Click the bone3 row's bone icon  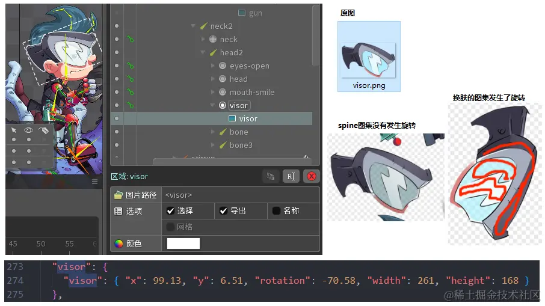click(x=223, y=145)
